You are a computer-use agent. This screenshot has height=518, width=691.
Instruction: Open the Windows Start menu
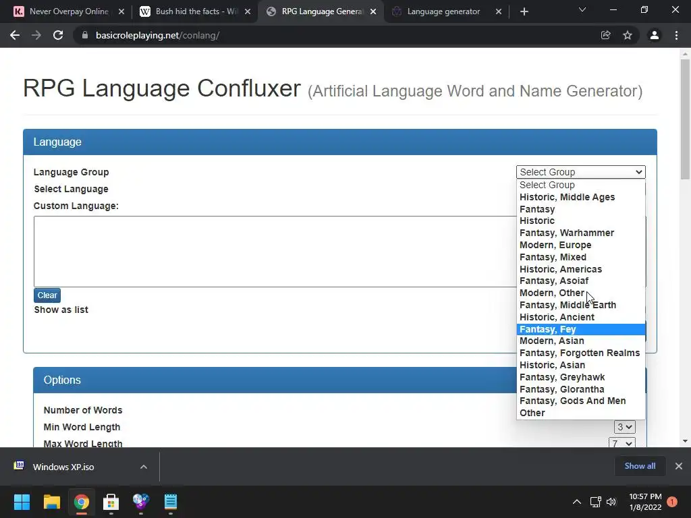[x=22, y=502]
